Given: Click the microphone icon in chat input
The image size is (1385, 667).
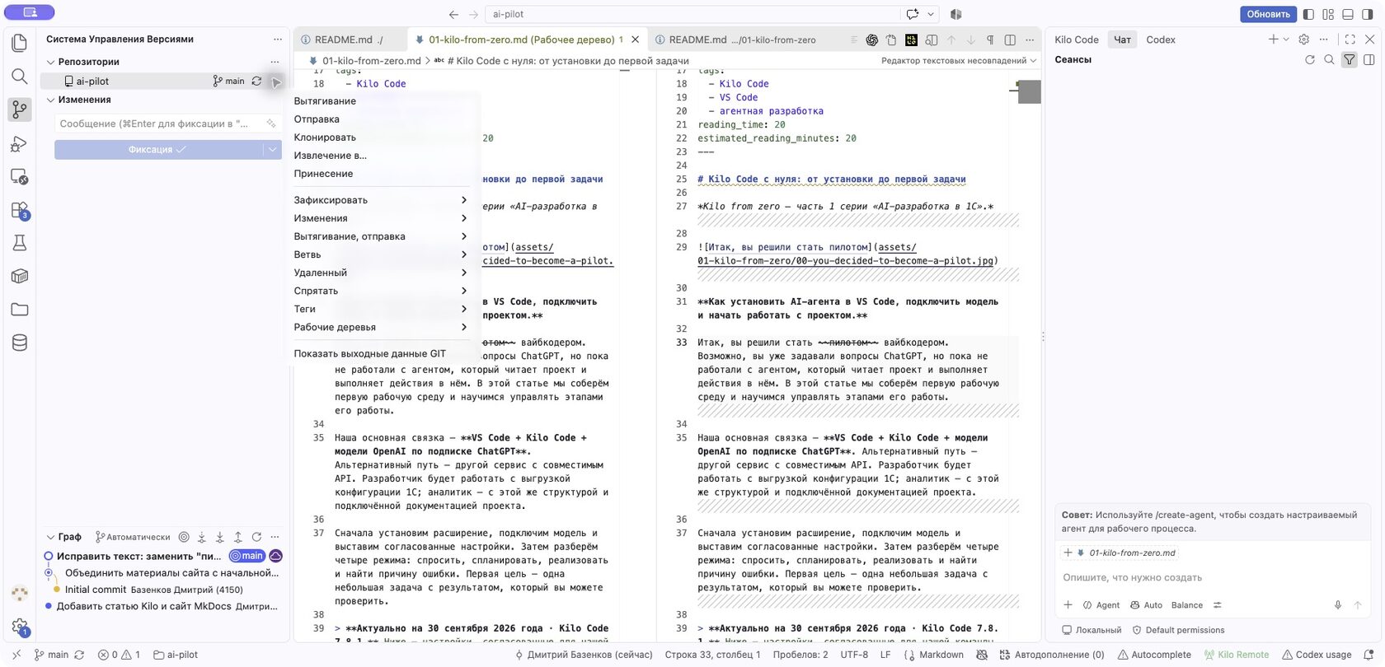Looking at the screenshot, I should (1338, 605).
